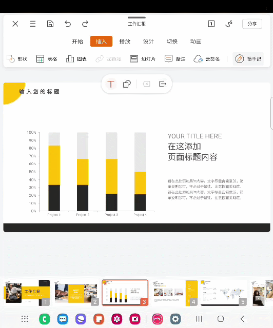Switch to the 开始 tab
The image size is (273, 328).
pyautogui.click(x=77, y=42)
